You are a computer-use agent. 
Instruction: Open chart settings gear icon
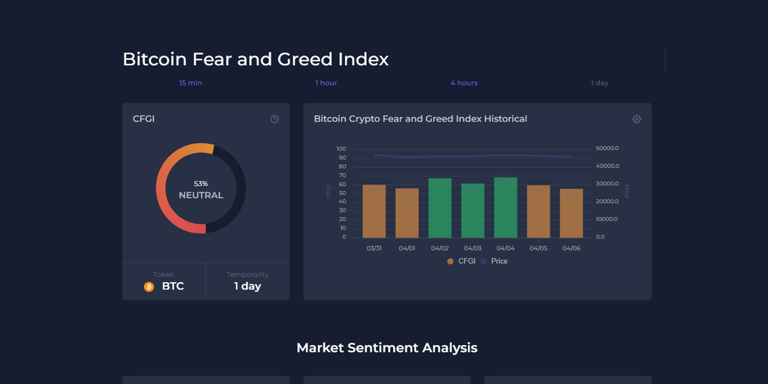pyautogui.click(x=637, y=119)
